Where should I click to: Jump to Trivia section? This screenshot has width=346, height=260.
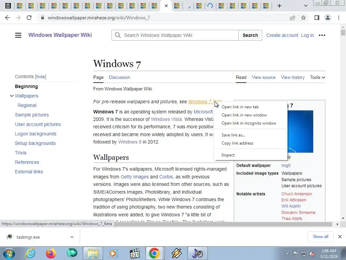21,153
